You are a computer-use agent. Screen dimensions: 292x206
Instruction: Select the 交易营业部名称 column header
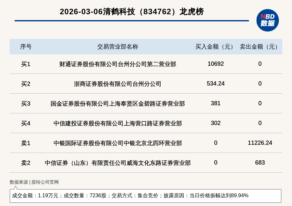(x=117, y=47)
